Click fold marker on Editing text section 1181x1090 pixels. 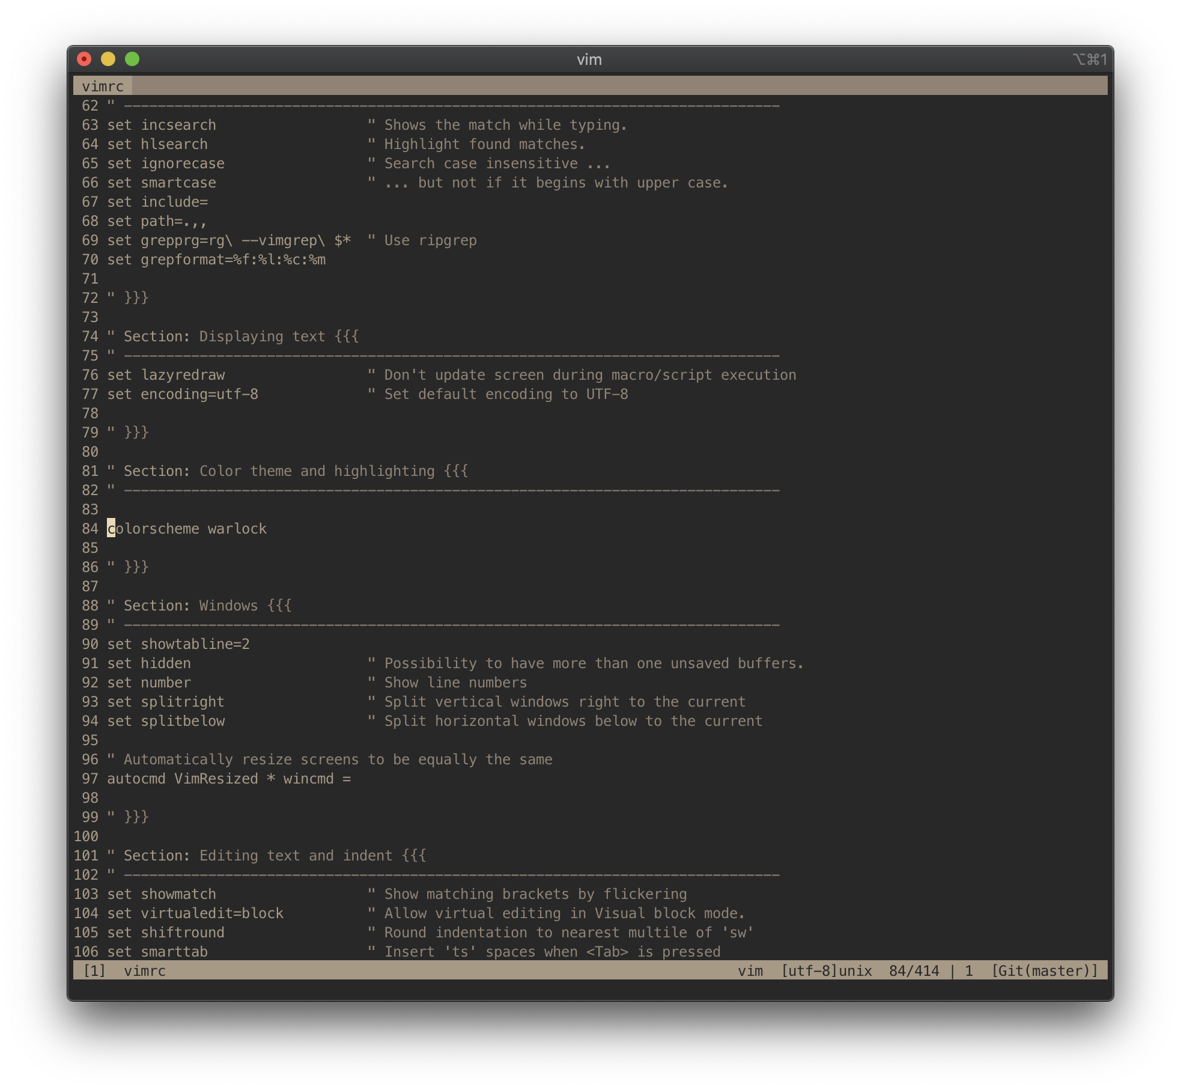[x=414, y=856]
